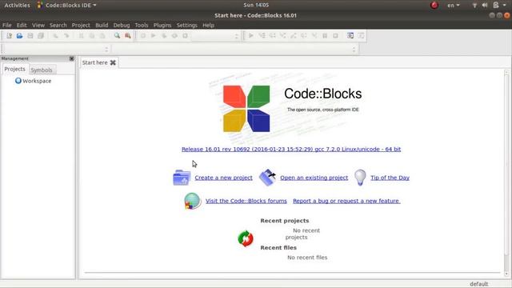The height and width of the screenshot is (288, 512).
Task: Open the right code completion function combo box
Action: pos(234,49)
